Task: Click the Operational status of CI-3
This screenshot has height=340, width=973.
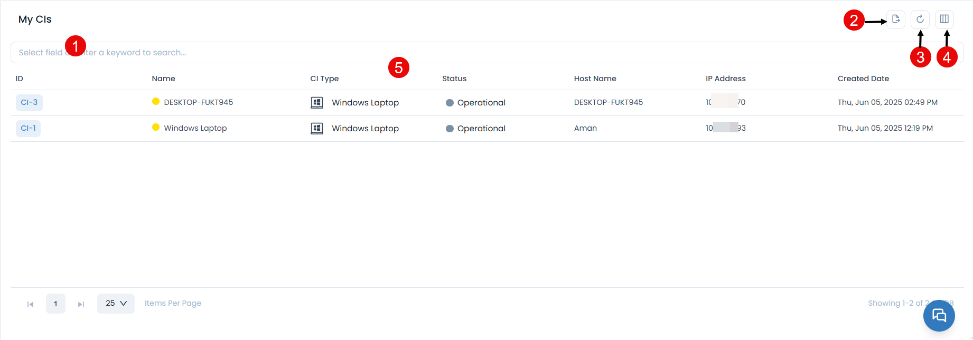Action: [481, 103]
